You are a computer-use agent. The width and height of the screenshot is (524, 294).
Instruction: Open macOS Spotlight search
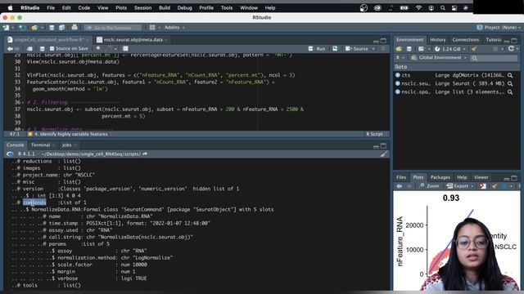point(443,8)
